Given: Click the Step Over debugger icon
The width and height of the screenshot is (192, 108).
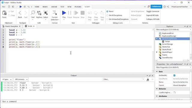Looking at the screenshot, I should 96,13.
